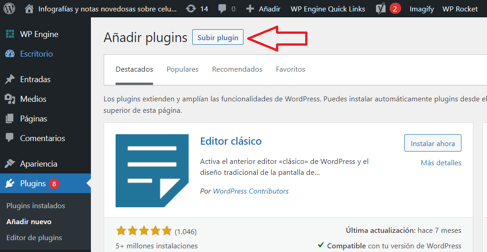Screen dimensions: 487x252
Task: Open 'Apariencia' in the sidebar
Action: coord(38,163)
